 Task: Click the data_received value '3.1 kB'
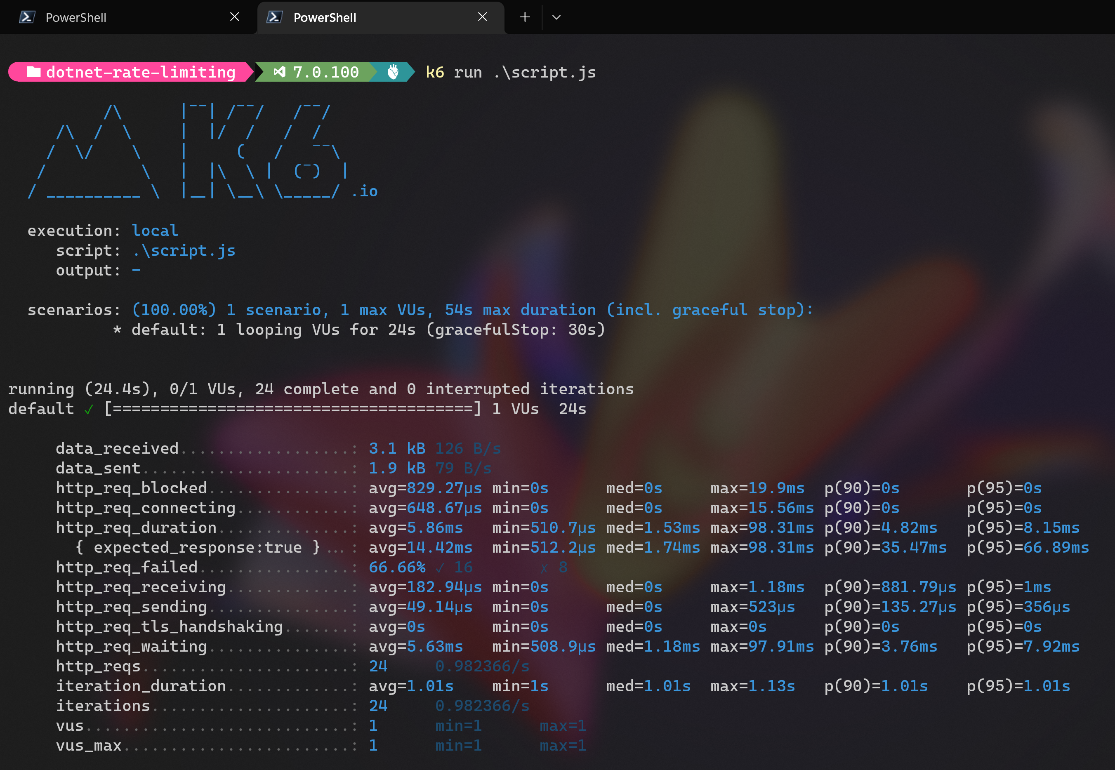click(x=397, y=448)
